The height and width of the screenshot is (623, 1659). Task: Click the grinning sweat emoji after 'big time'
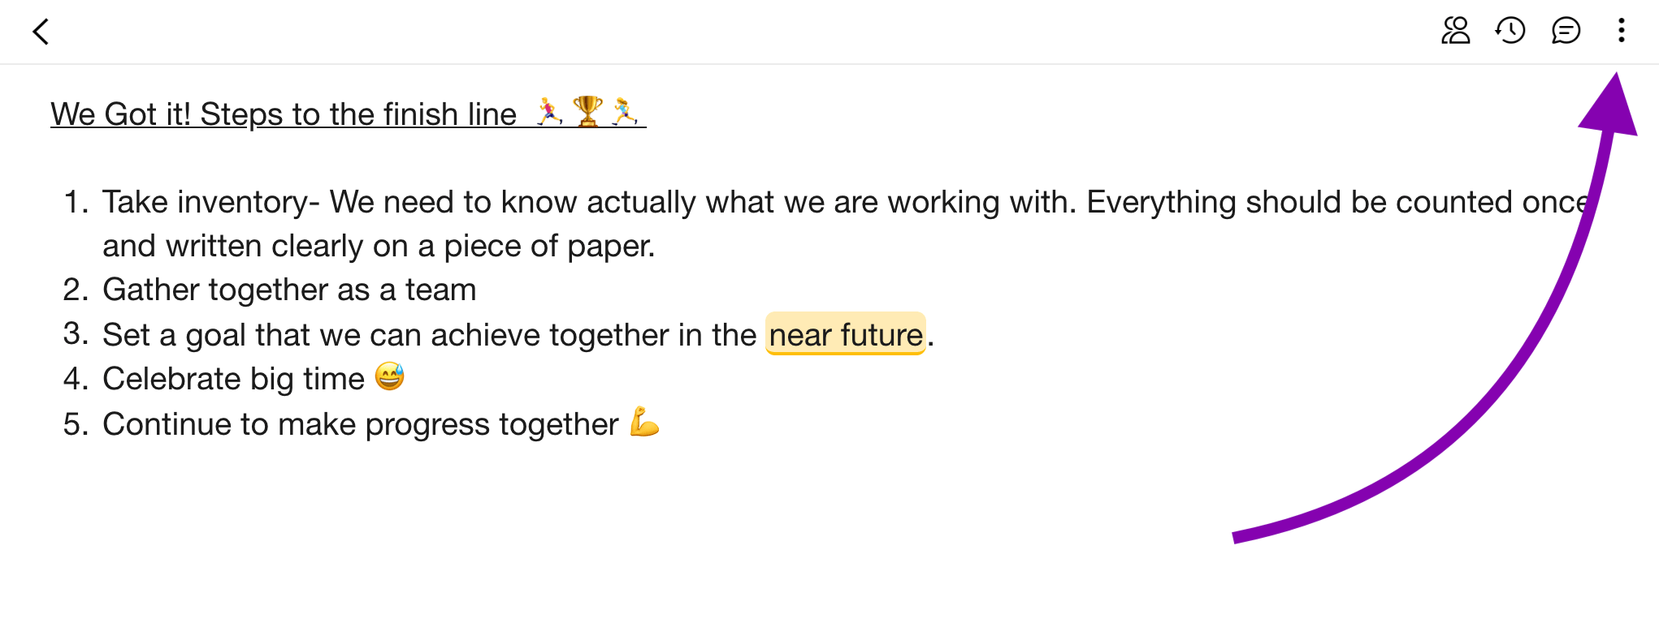390,376
